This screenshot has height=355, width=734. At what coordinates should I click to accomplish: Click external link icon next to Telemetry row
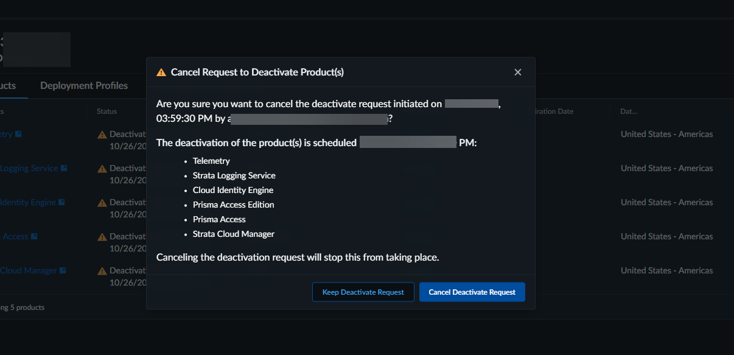tap(19, 135)
